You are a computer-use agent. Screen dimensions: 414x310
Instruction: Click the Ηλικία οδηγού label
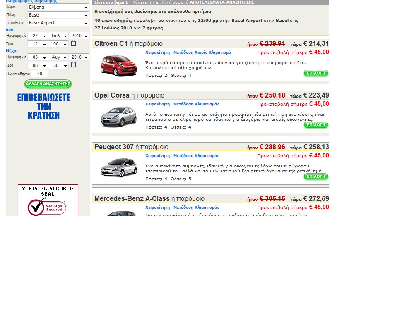tap(18, 74)
